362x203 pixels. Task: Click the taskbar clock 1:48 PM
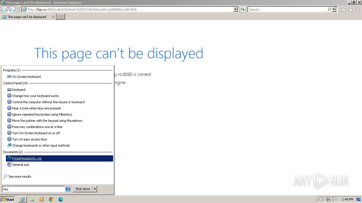point(348,199)
